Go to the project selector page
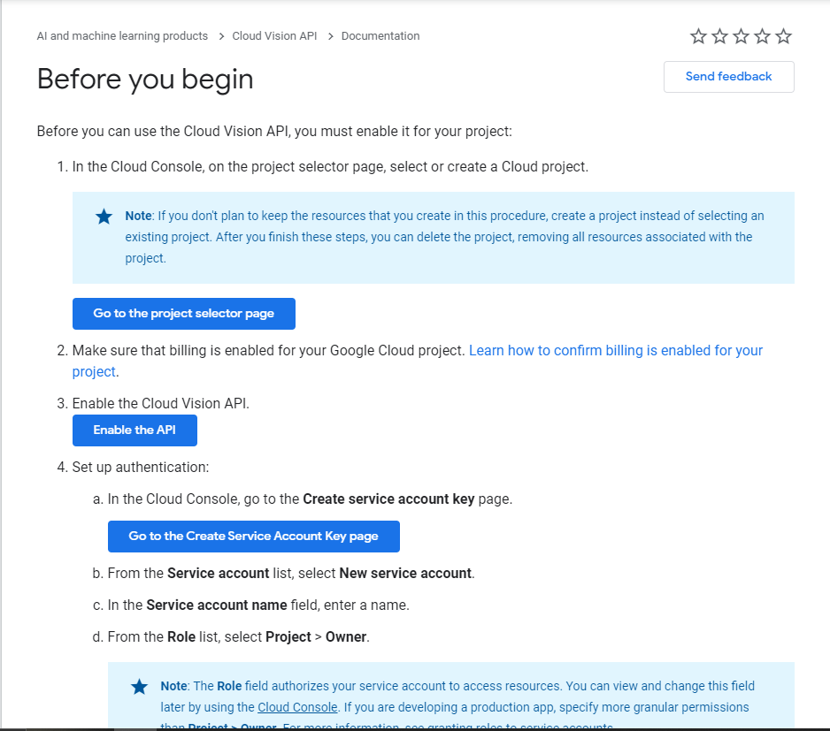Viewport: 830px width, 731px height. 183,314
